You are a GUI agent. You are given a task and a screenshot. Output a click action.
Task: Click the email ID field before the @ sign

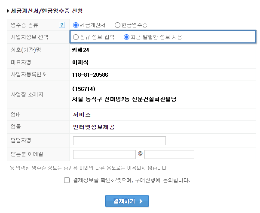click(104, 154)
